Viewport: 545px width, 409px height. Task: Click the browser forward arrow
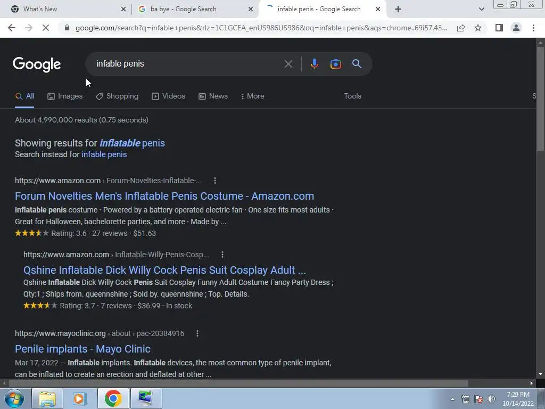click(29, 28)
